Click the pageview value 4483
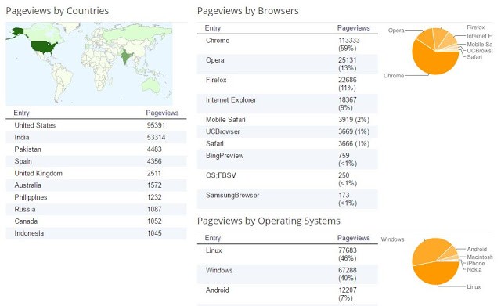The image size is (501, 306). (154, 149)
